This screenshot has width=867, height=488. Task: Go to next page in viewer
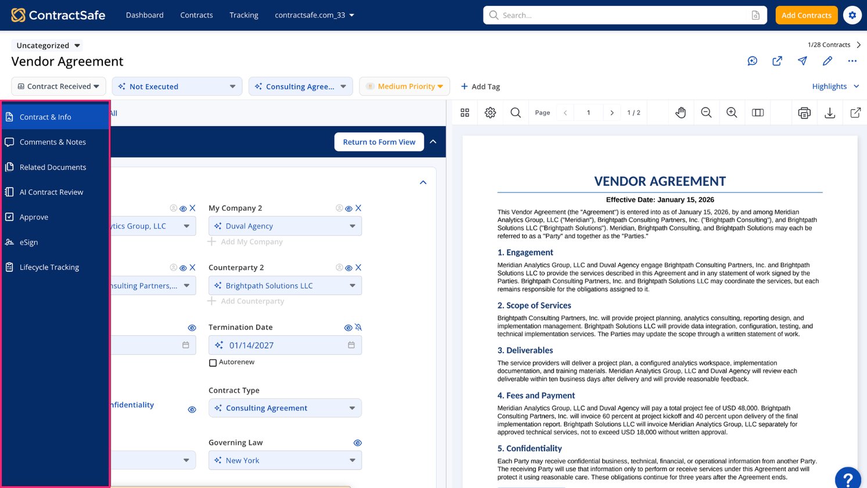611,113
